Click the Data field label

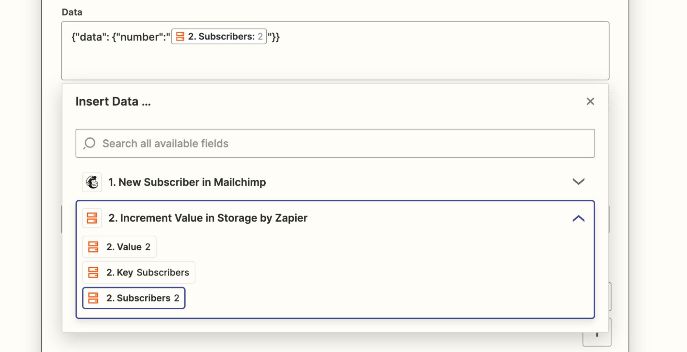(72, 12)
